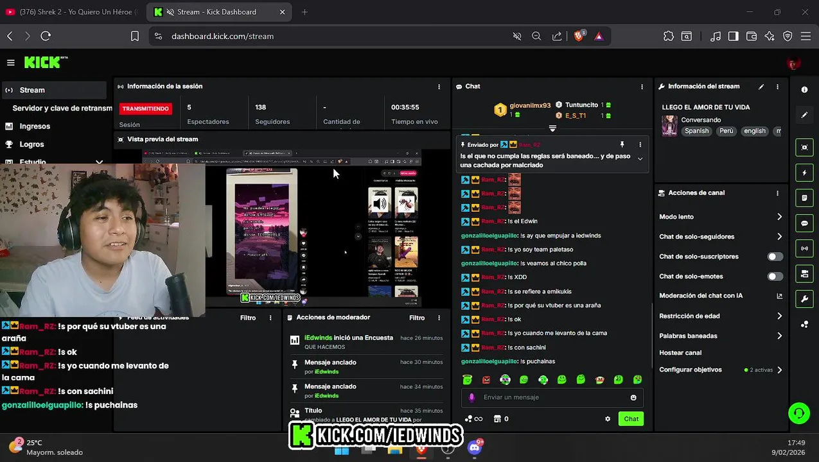The width and height of the screenshot is (819, 462).
Task: Bookmark this page in Brave
Action: point(135,37)
